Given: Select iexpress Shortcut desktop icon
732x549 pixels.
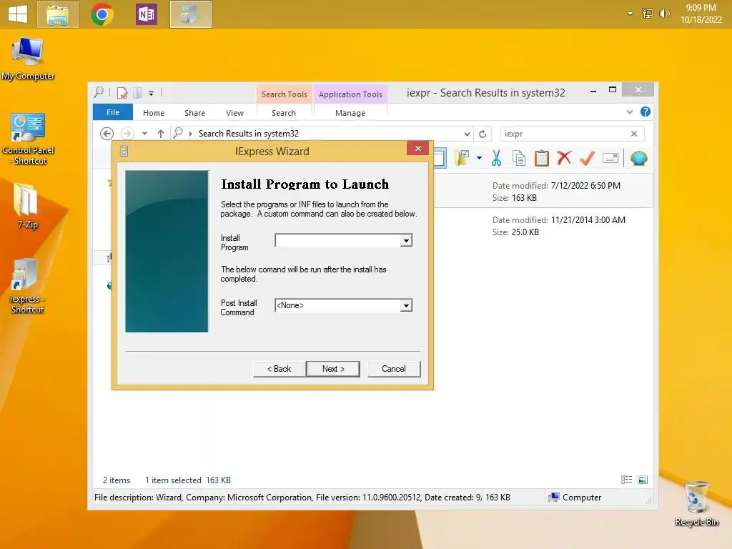Looking at the screenshot, I should point(26,286).
